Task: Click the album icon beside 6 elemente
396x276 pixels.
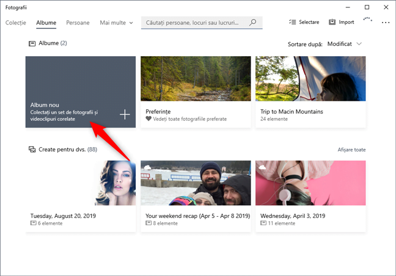Action: tap(34, 223)
